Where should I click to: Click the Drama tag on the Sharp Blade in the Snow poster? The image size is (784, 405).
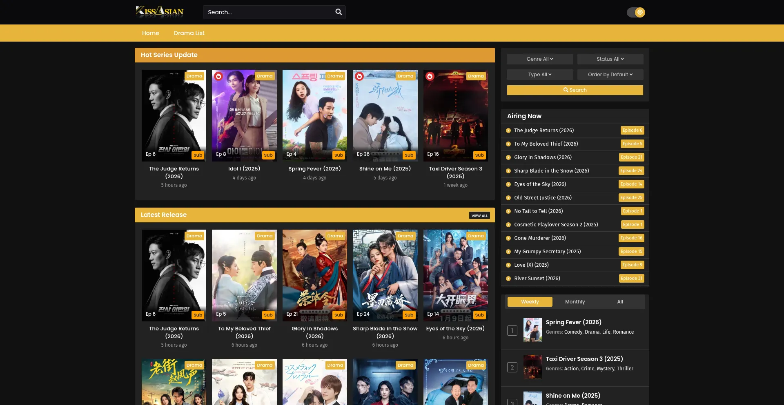click(x=405, y=236)
